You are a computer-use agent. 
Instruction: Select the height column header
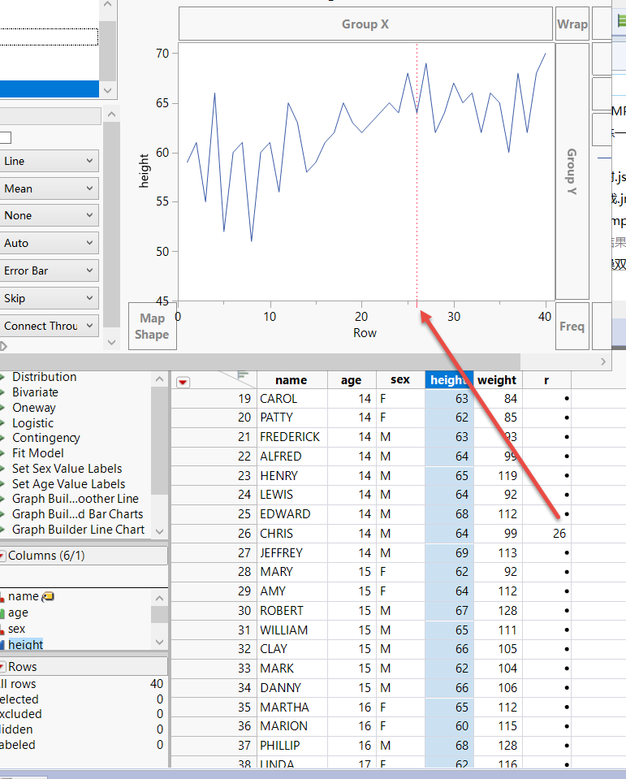point(449,380)
